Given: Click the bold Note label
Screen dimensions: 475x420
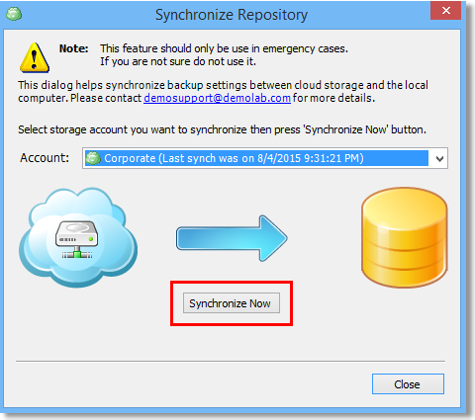Looking at the screenshot, I should click(73, 48).
